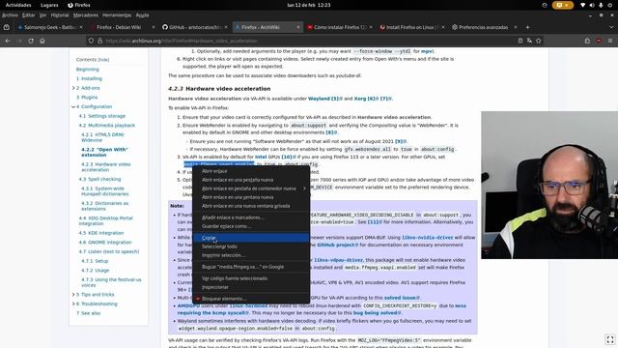The height and width of the screenshot is (348, 618).
Task: Choose Copiar in the context menu
Action: (x=251, y=238)
